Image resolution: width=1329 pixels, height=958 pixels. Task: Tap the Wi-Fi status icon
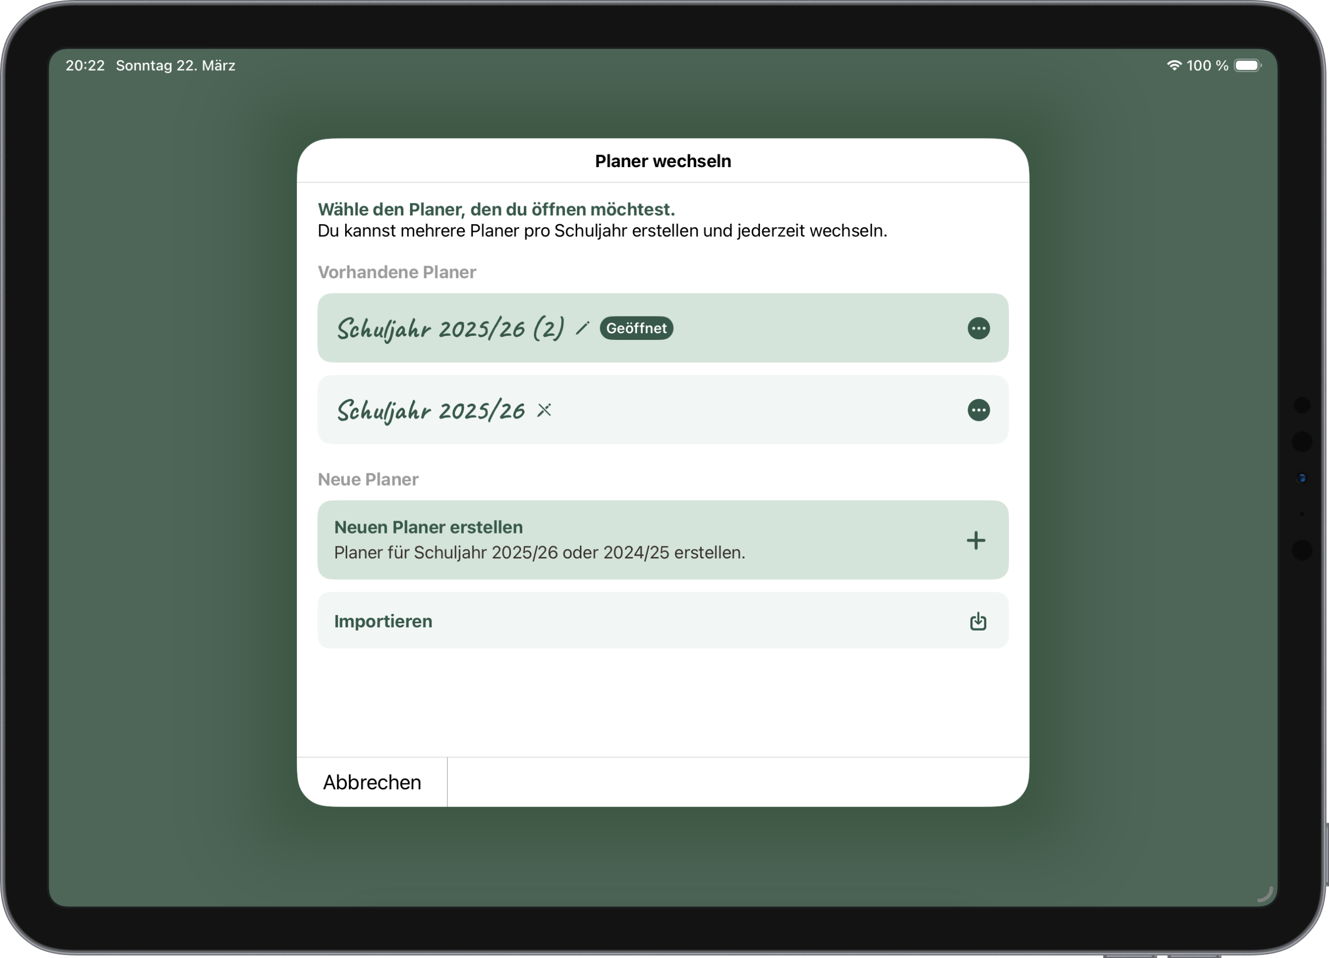point(1174,65)
